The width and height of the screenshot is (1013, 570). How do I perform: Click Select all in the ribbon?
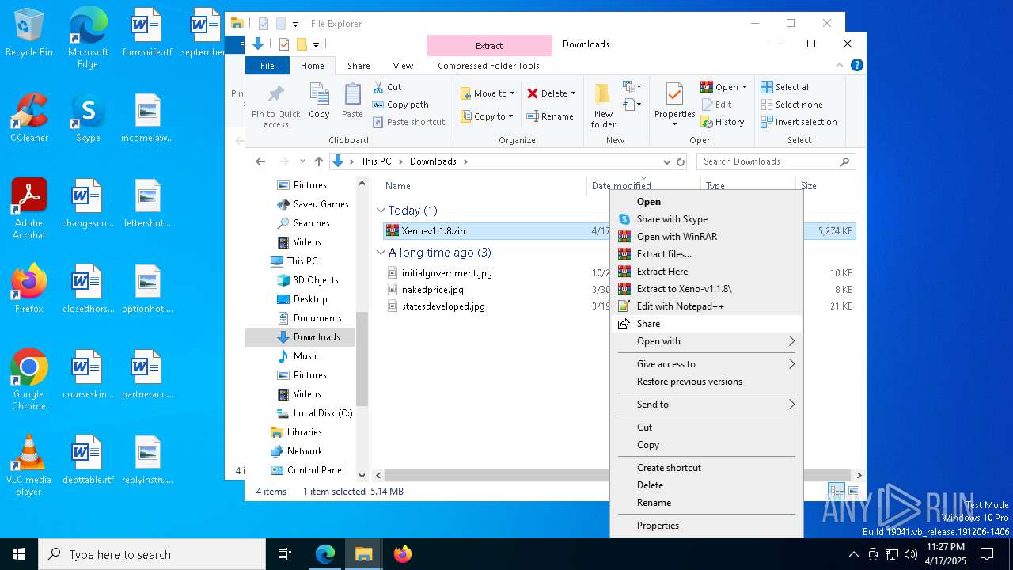click(x=786, y=87)
